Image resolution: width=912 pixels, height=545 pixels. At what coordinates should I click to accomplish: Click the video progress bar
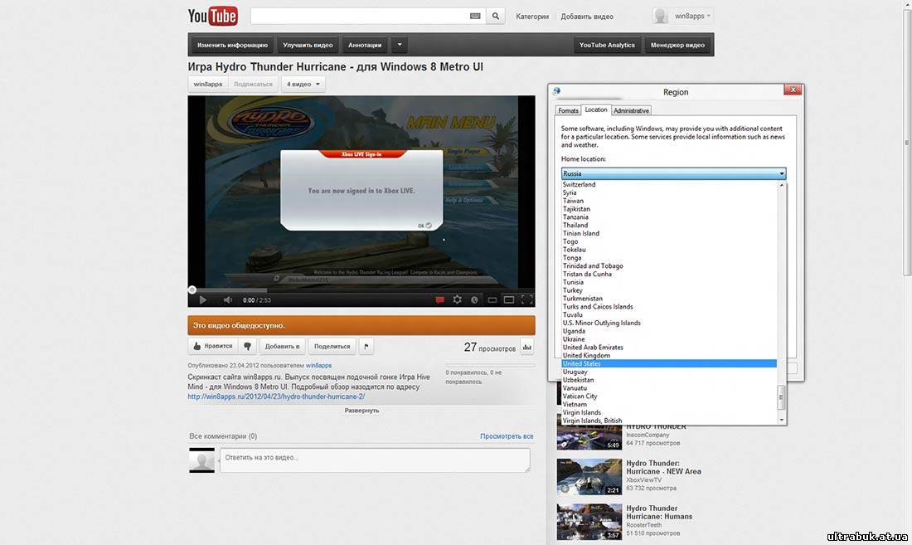361,289
